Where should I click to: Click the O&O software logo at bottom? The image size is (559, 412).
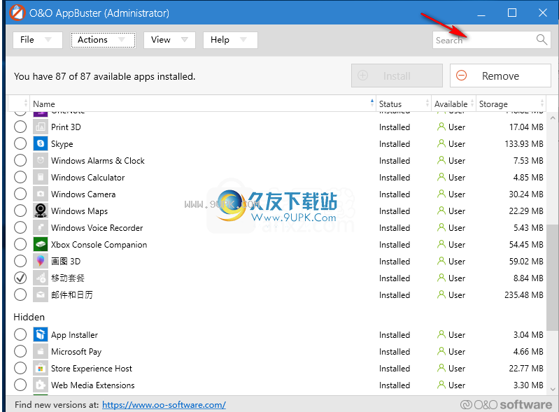[506, 404]
